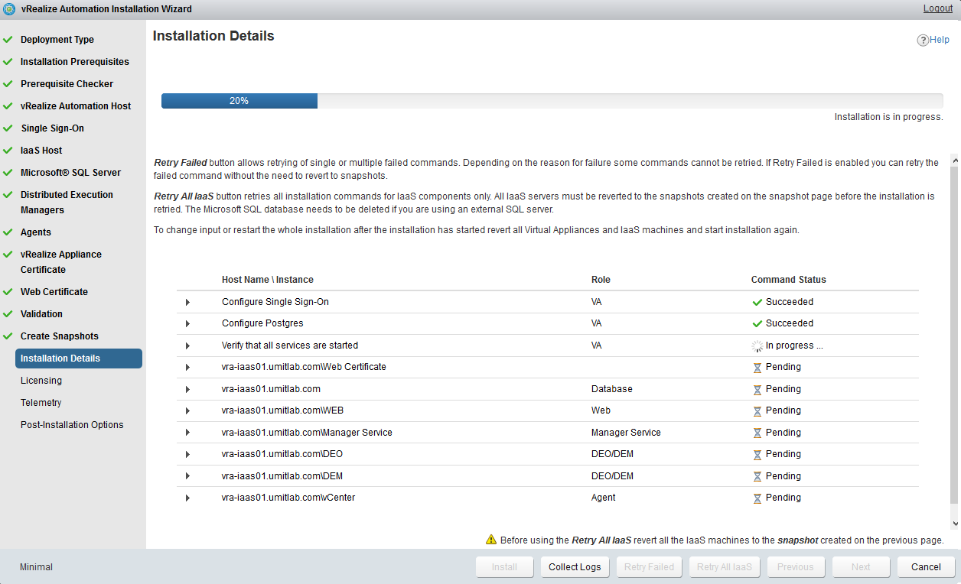Viewport: 961px width, 584px height.
Task: Expand the vra-iaas01 Manager Service row
Action: (187, 433)
